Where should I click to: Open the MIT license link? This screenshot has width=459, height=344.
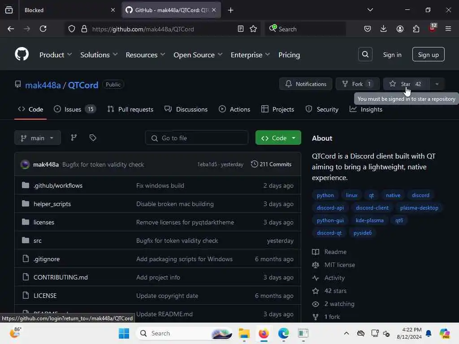click(340, 265)
